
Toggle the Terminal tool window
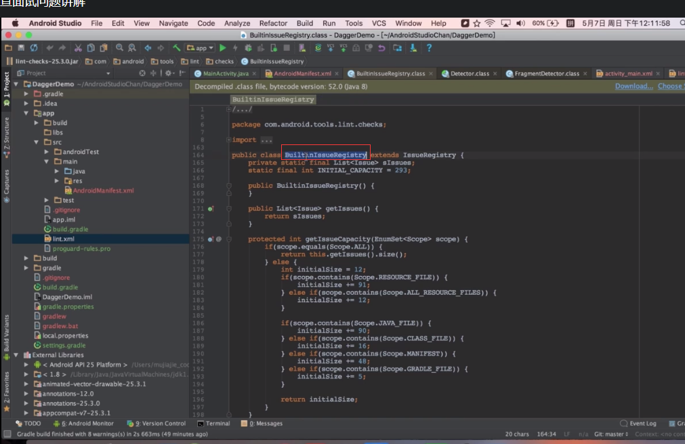tap(213, 424)
